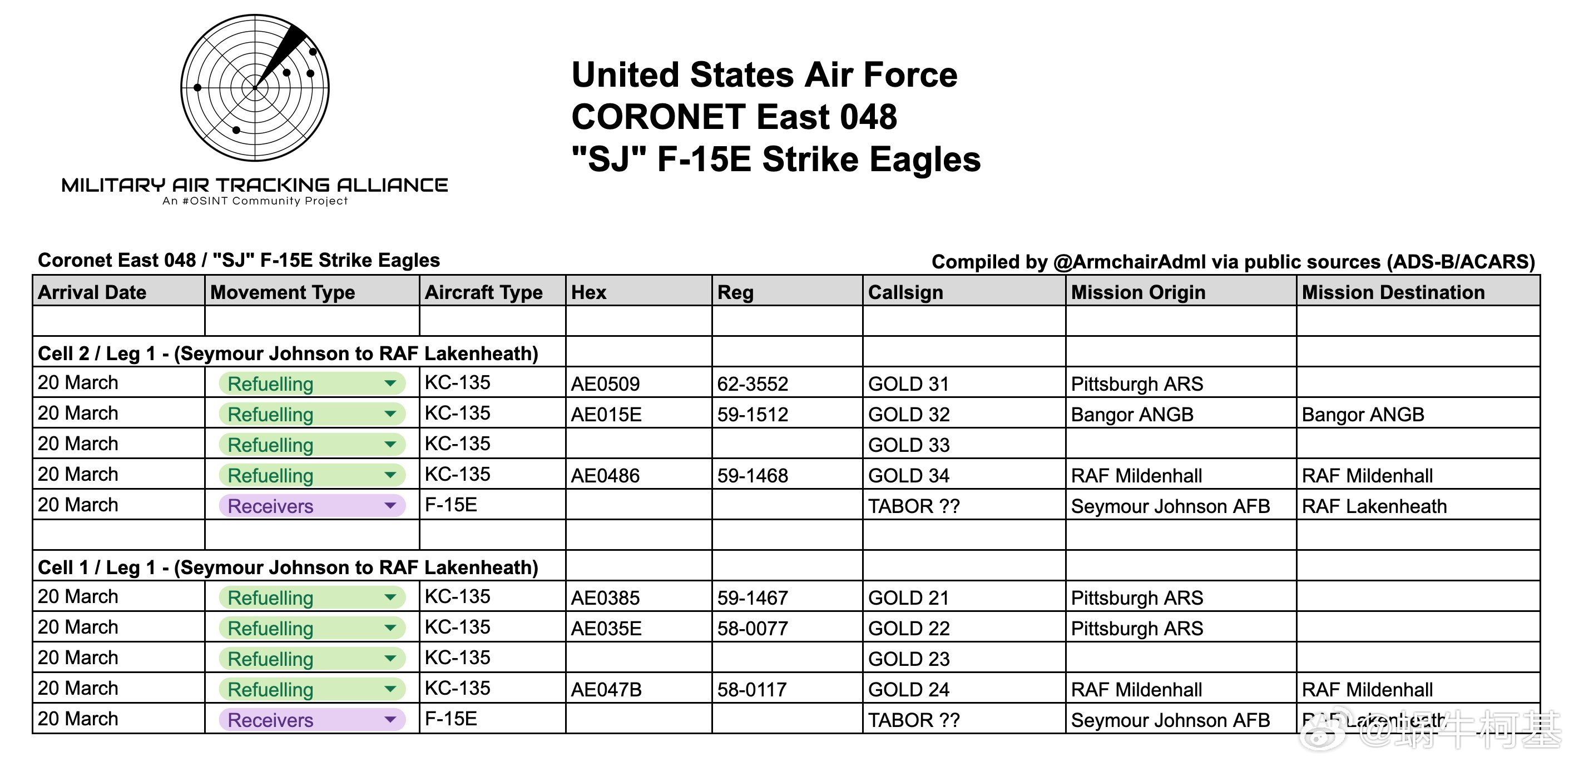Select the GOLD 24 Refuelling status pill
The height and width of the screenshot is (767, 1574).
311,689
